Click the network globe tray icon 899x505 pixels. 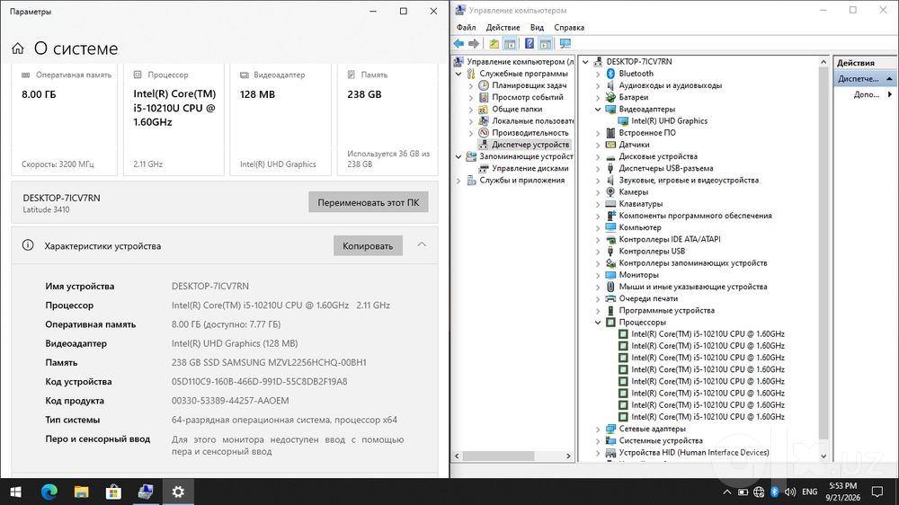point(759,492)
